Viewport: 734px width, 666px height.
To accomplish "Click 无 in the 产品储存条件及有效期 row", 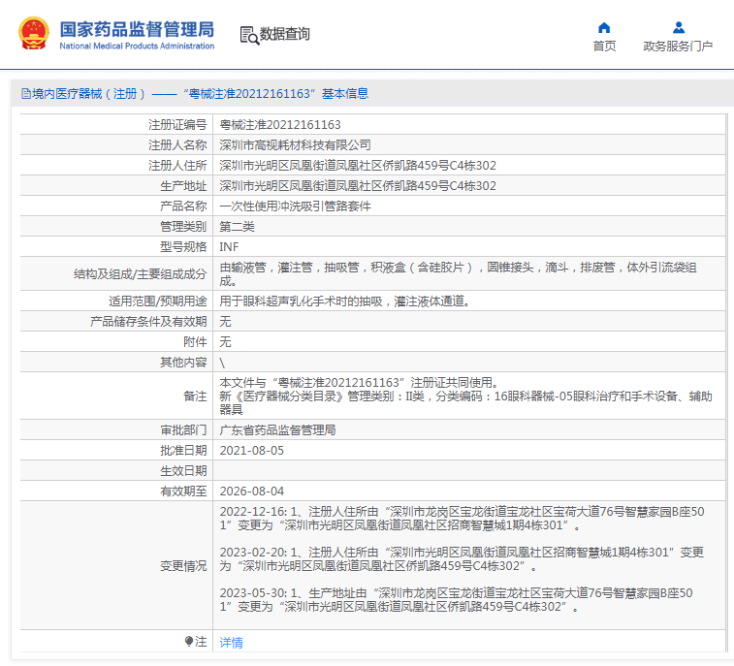I will [225, 322].
